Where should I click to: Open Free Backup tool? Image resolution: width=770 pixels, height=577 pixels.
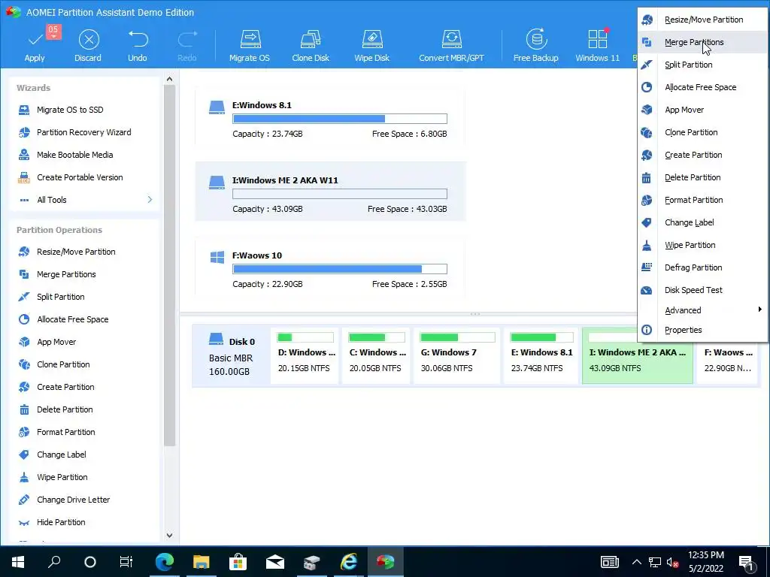pos(535,46)
